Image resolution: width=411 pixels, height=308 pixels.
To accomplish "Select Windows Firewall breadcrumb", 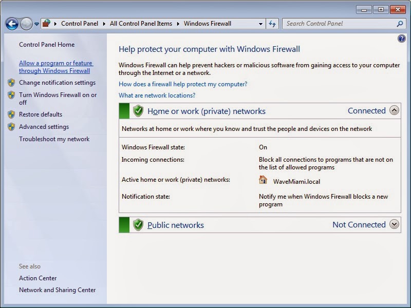I will pyautogui.click(x=208, y=24).
